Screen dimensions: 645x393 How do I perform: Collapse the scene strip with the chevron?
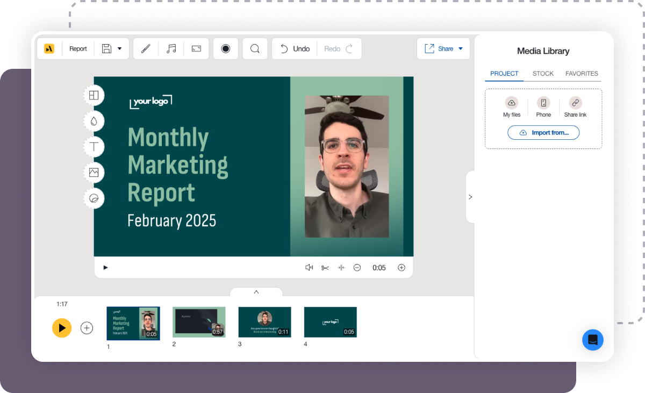[x=256, y=291]
